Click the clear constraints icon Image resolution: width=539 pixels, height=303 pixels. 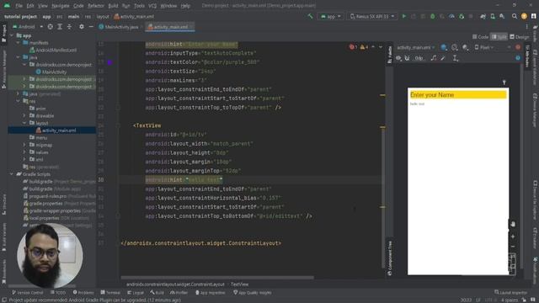[x=434, y=58]
